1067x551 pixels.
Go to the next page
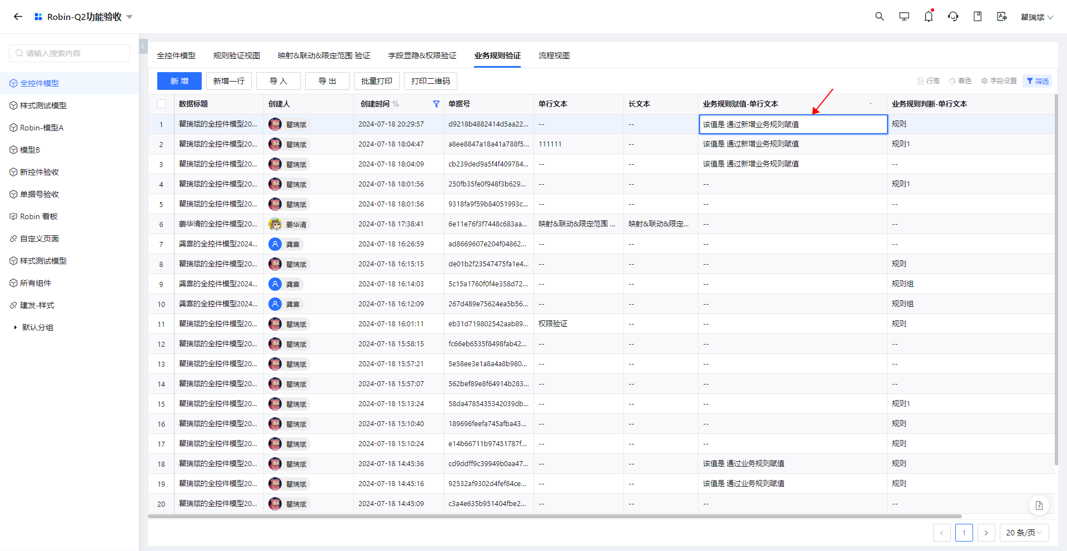[x=986, y=533]
